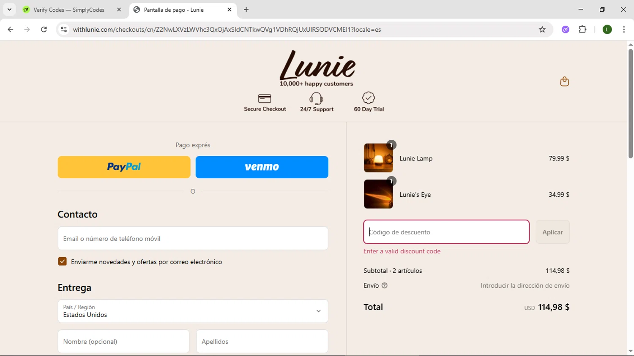The height and width of the screenshot is (356, 634).
Task: Close the Pantalla de pago tab
Action: point(230,10)
